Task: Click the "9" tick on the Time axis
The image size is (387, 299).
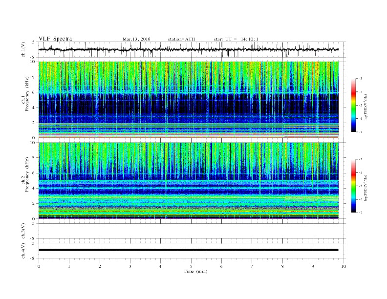Action: [x=313, y=266]
